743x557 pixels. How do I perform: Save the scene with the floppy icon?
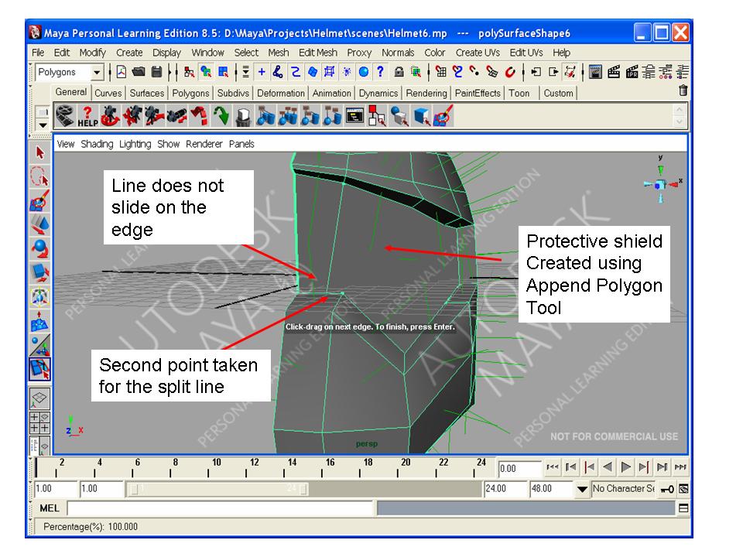(156, 72)
